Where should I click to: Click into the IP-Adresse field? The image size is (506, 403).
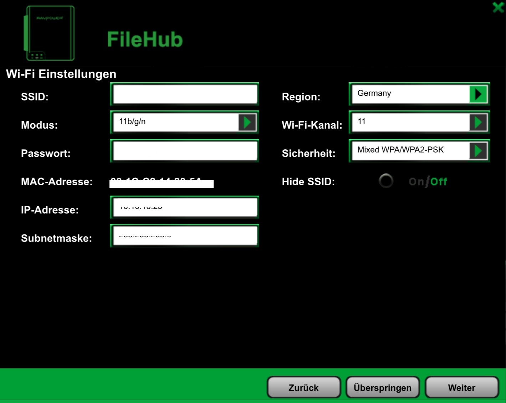click(x=185, y=207)
